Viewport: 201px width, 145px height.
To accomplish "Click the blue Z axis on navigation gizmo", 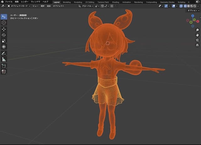I will [193, 16].
